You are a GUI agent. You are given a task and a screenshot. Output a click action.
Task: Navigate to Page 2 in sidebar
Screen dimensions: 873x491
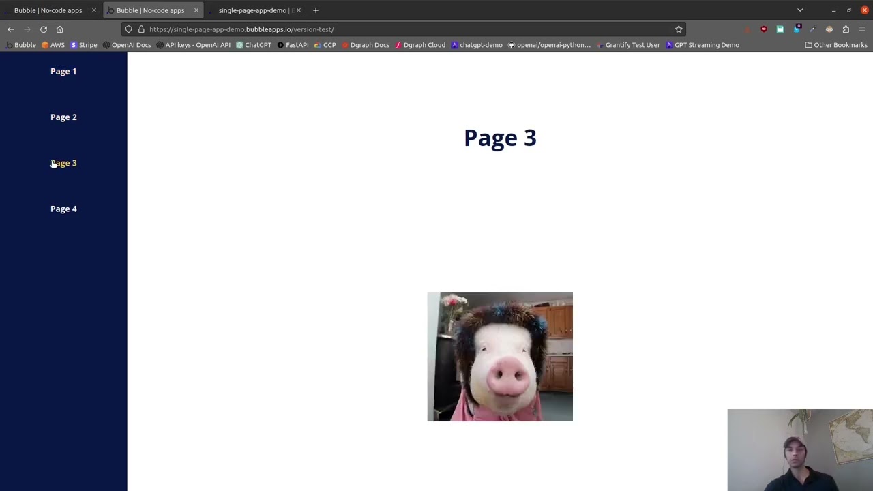point(63,117)
